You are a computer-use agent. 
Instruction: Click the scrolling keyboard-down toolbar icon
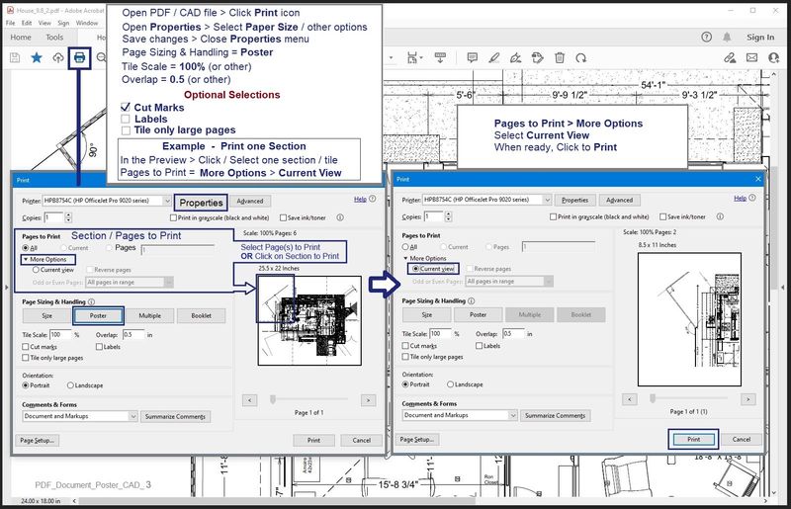point(440,58)
